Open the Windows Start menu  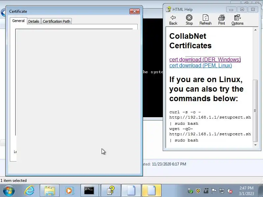(9, 191)
